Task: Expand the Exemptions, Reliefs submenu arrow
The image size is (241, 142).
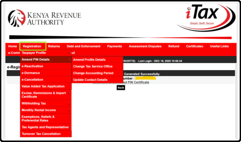Action: (69, 117)
